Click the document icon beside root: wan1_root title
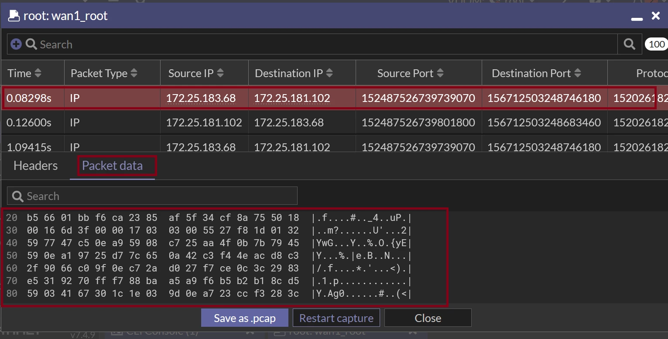Viewport: 668px width, 339px height. point(14,16)
